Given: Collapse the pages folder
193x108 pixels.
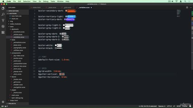Looking at the screenshot, I should 14,90.
